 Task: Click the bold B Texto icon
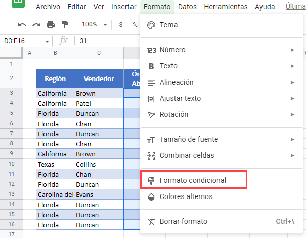pos(151,66)
